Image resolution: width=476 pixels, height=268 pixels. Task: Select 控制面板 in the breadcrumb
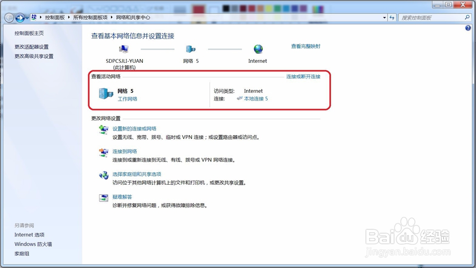pyautogui.click(x=55, y=18)
